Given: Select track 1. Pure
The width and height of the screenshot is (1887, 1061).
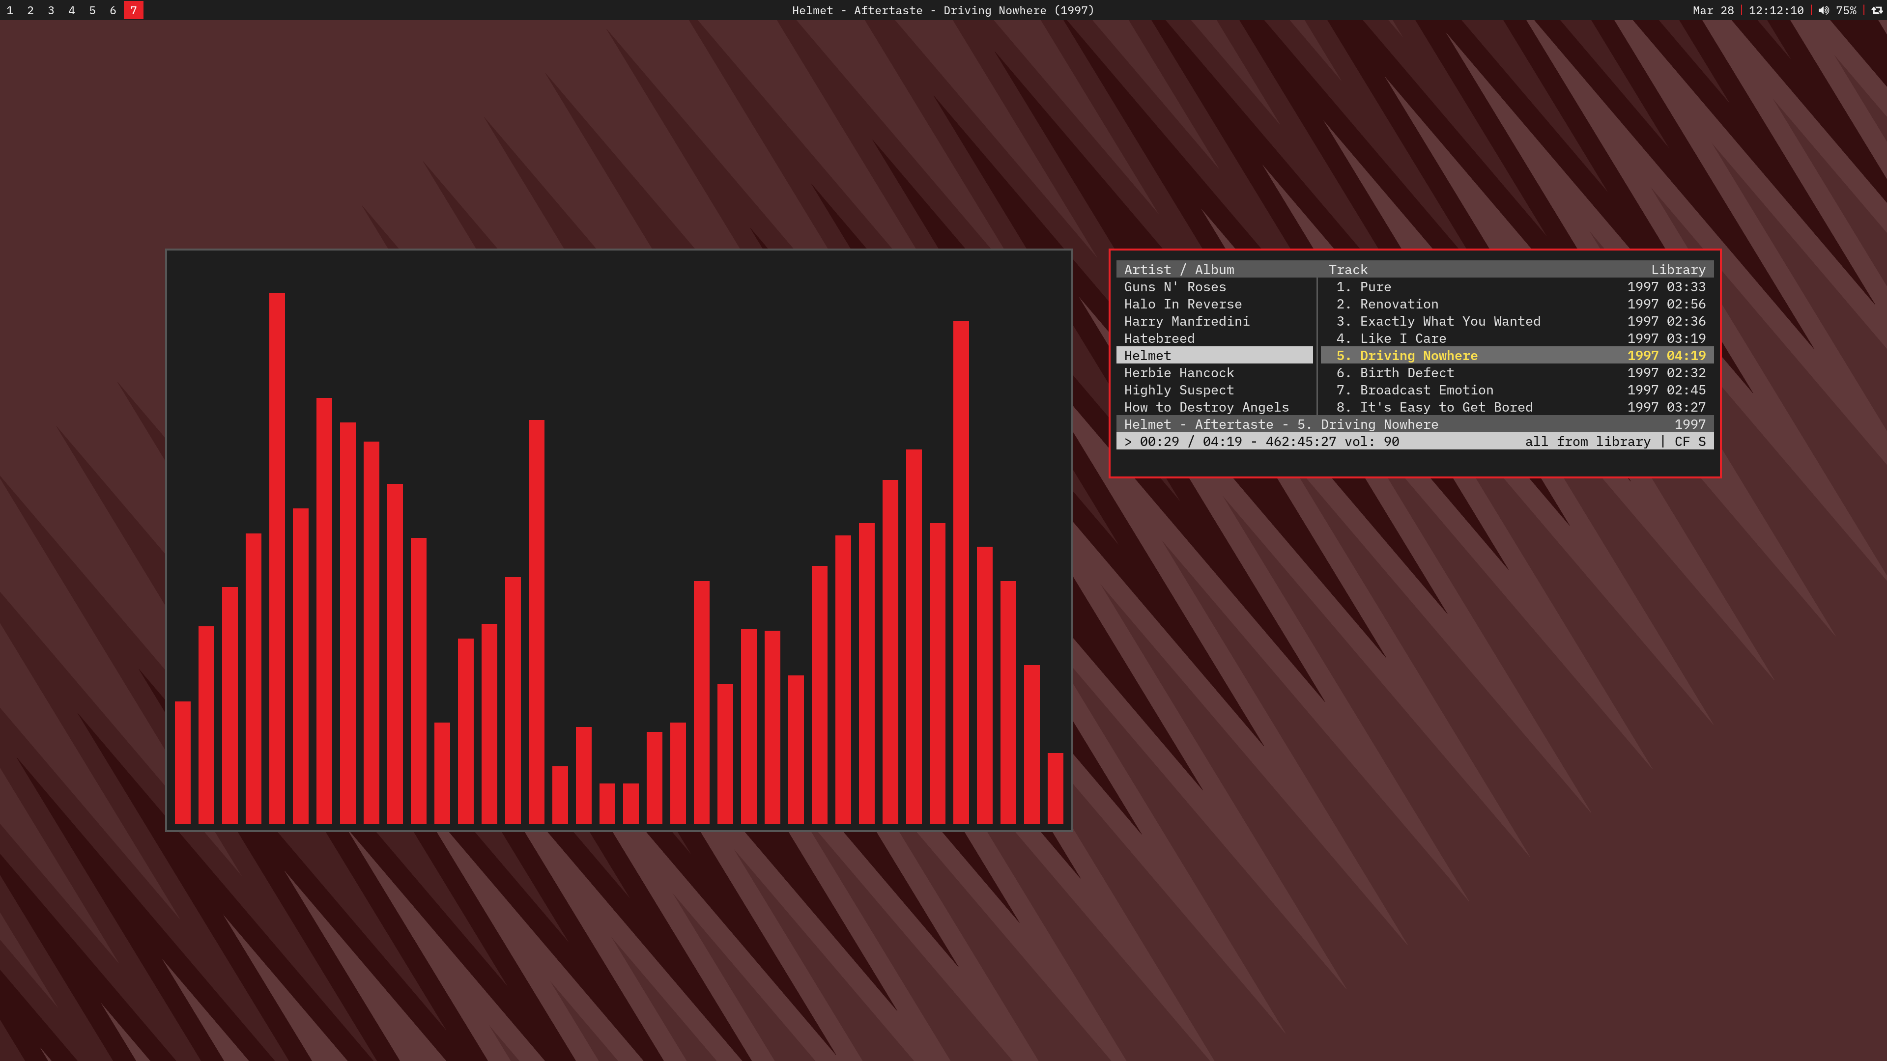Looking at the screenshot, I should click(1517, 287).
